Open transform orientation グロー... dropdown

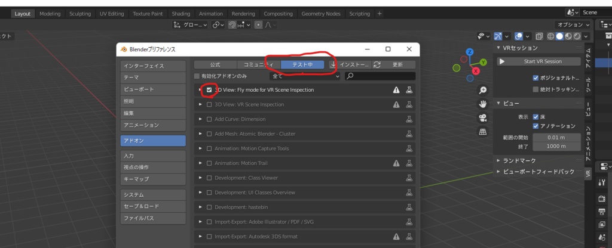pos(191,24)
